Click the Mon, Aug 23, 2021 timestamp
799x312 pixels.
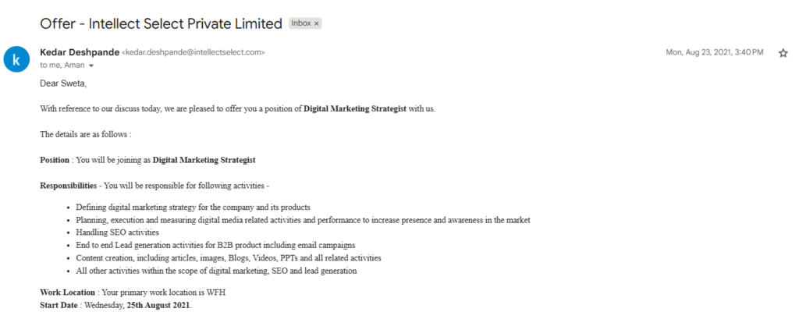pyautogui.click(x=715, y=52)
